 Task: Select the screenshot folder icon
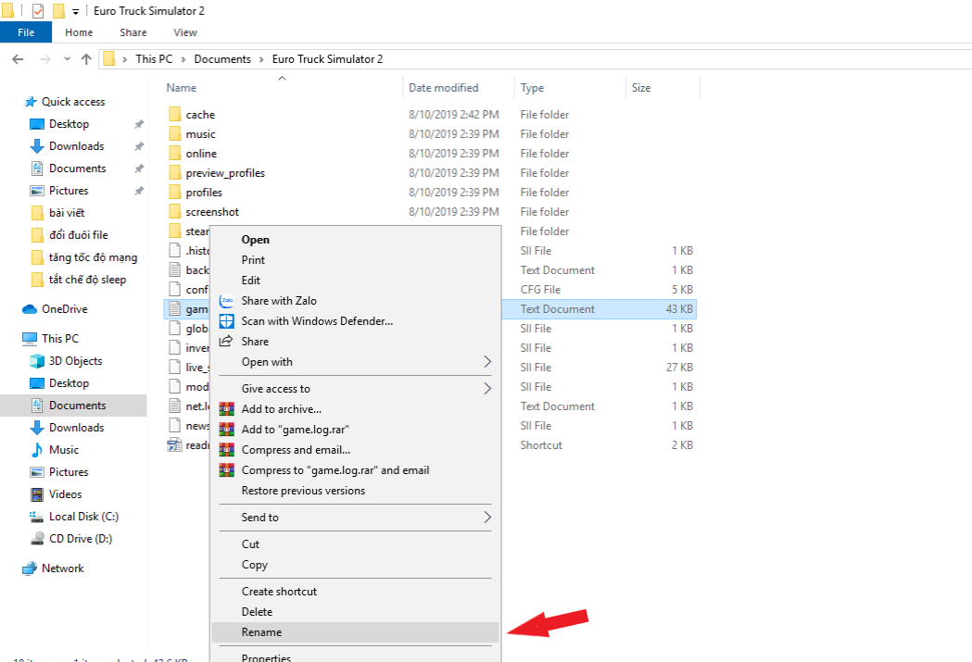[175, 211]
